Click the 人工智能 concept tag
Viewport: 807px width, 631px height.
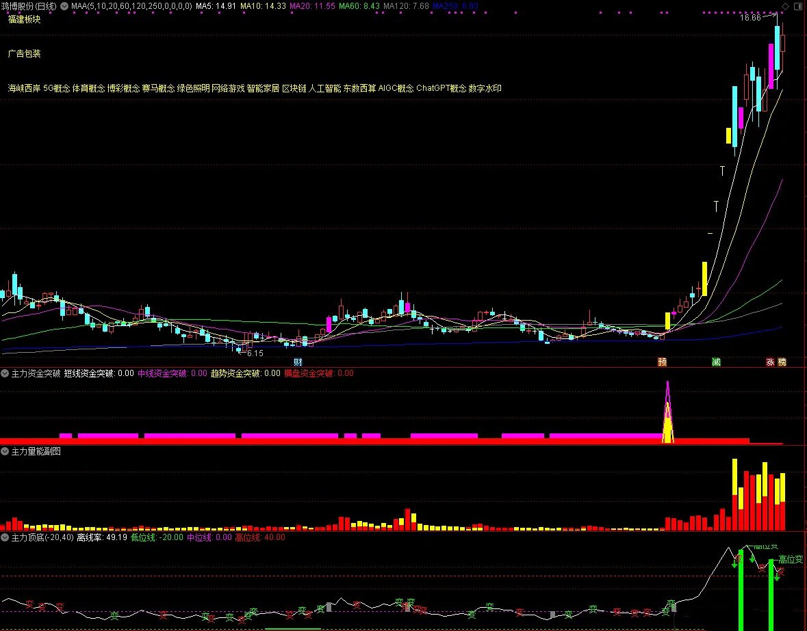pos(324,88)
